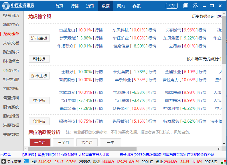This screenshot has width=227, height=165.
Task: Click the blue list icon before 上证
Action: pos(26,161)
